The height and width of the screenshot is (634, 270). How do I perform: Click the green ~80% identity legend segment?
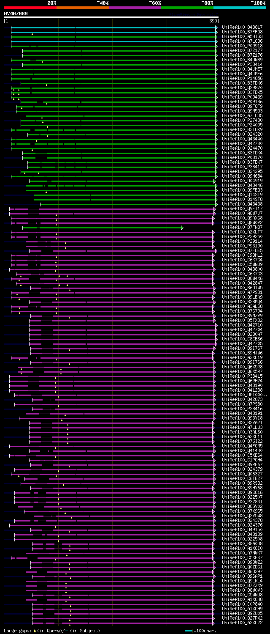pos(187,8)
